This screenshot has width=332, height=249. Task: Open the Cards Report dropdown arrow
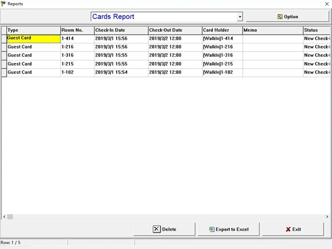tap(239, 17)
